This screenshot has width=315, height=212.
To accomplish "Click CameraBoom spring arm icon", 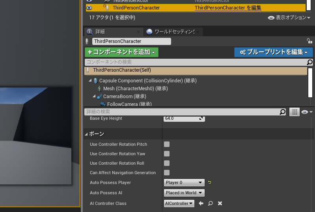I will click(x=99, y=97).
